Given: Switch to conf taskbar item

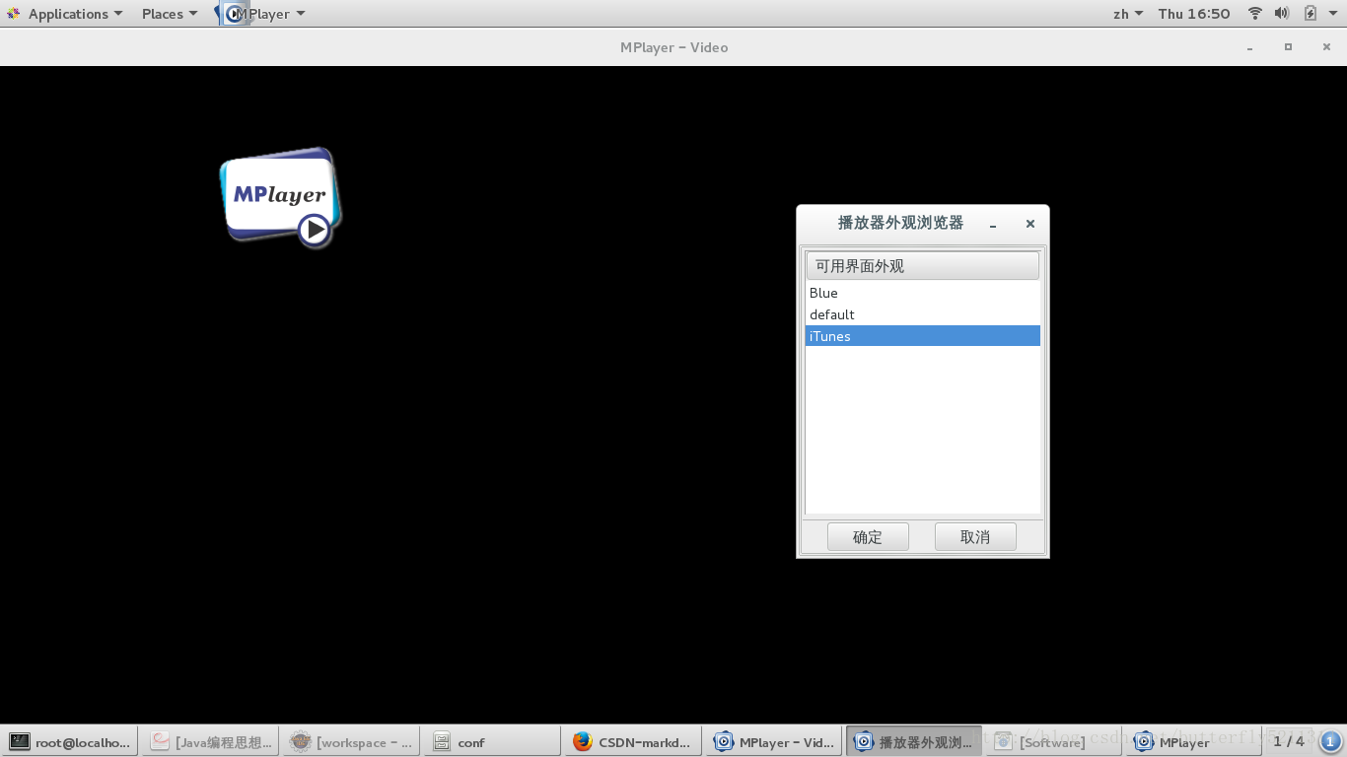Looking at the screenshot, I should click(x=492, y=742).
